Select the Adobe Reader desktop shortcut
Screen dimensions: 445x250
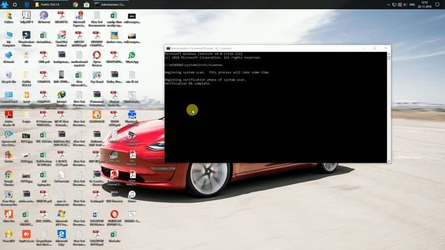pyautogui.click(x=9, y=118)
